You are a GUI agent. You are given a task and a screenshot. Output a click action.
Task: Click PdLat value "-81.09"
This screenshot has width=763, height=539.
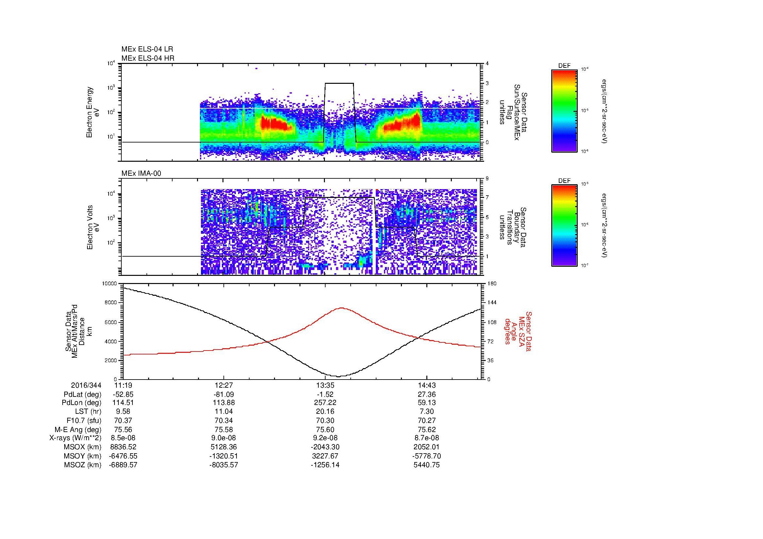224,395
